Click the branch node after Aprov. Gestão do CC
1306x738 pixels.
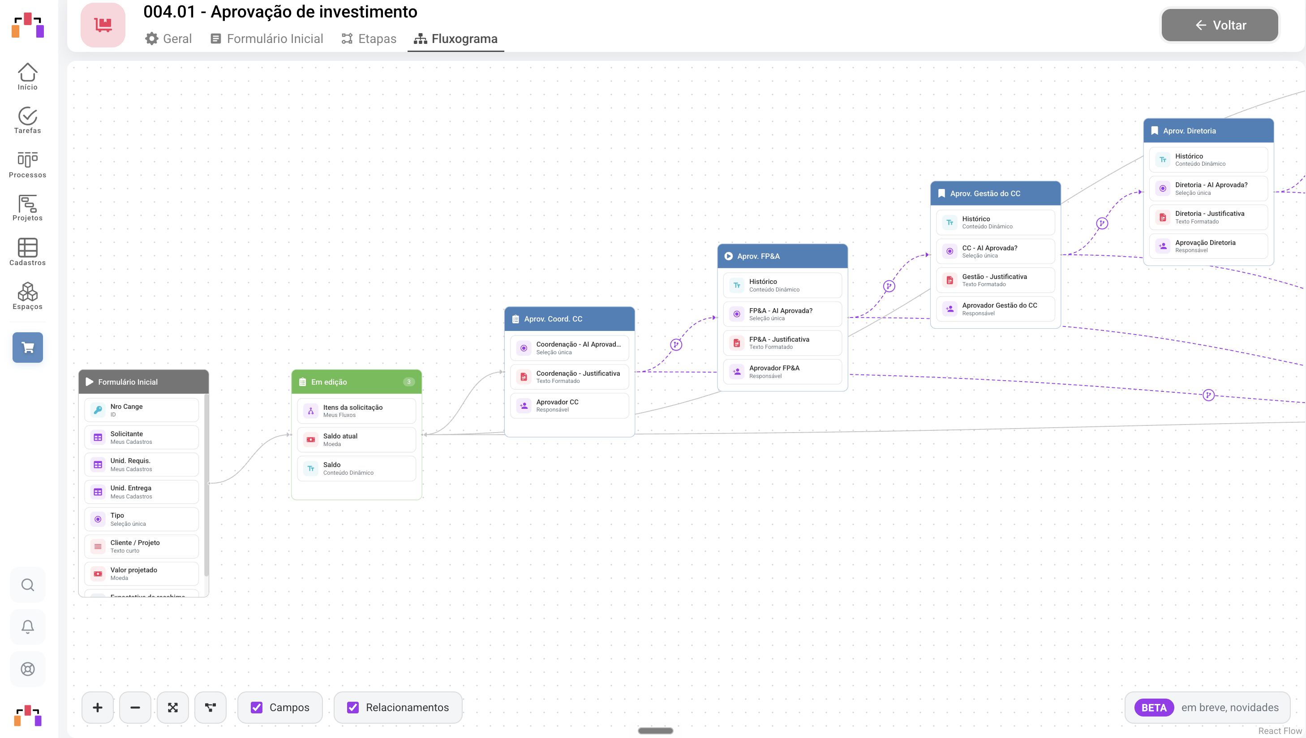pos(1102,223)
